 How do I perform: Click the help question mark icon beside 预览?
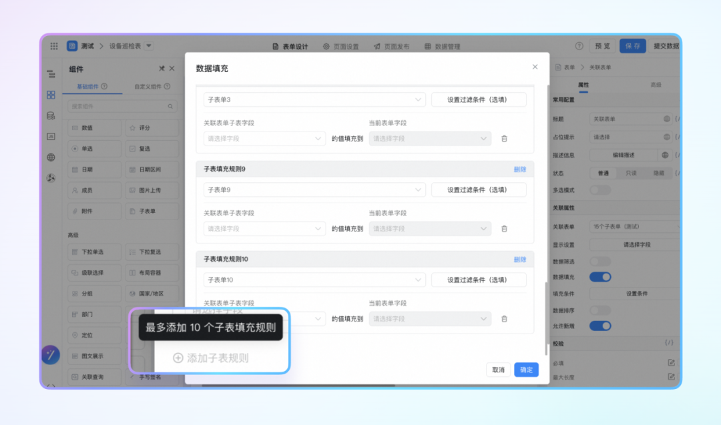click(x=579, y=46)
